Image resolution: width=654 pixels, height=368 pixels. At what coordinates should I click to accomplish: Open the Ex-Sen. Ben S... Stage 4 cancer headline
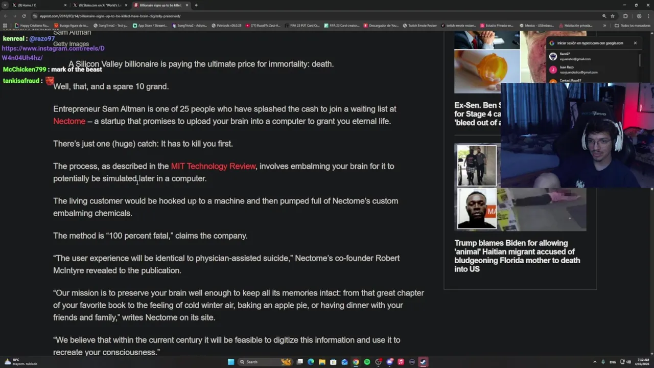pos(477,114)
